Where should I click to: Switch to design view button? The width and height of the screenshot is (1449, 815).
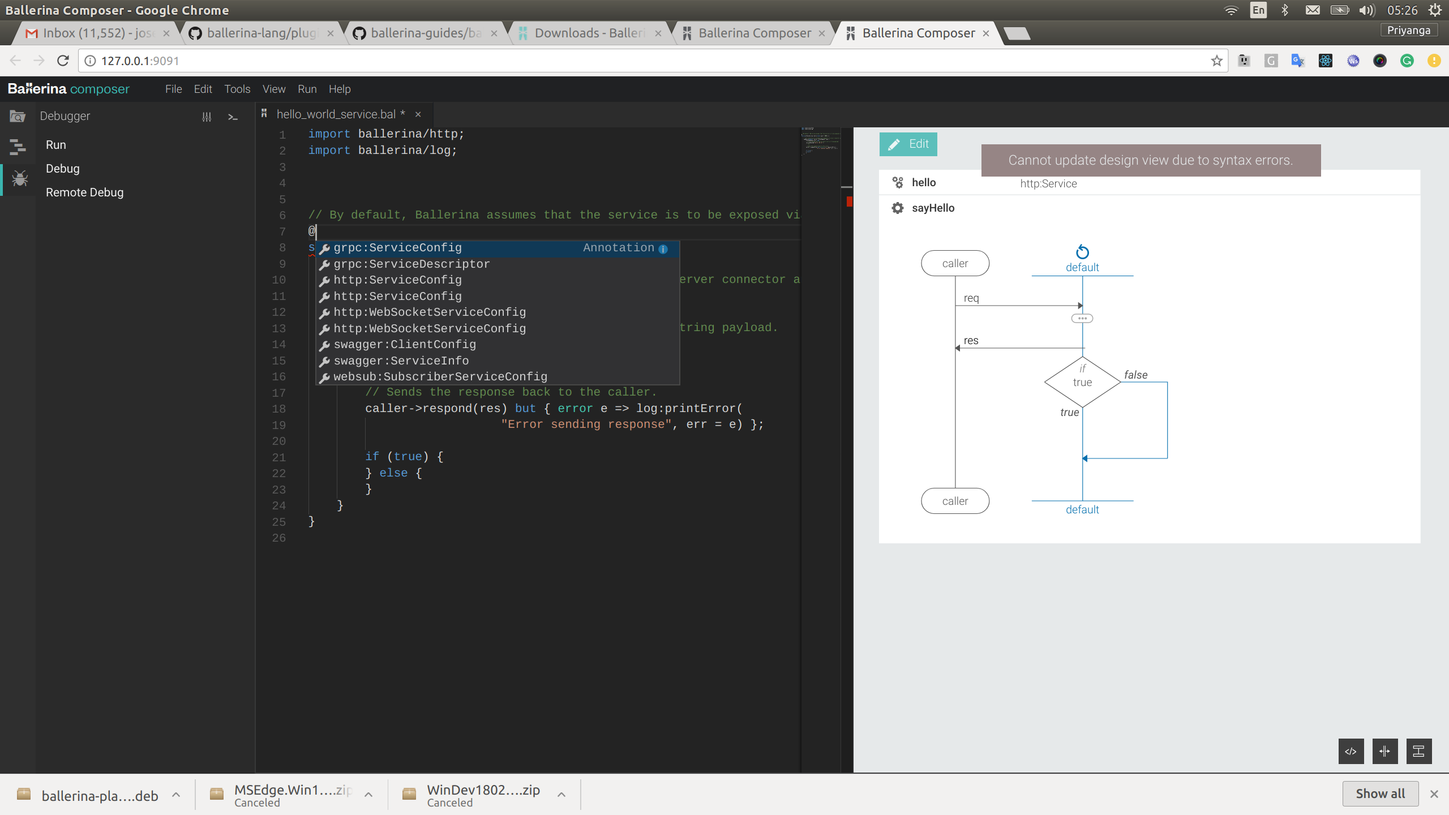1418,751
